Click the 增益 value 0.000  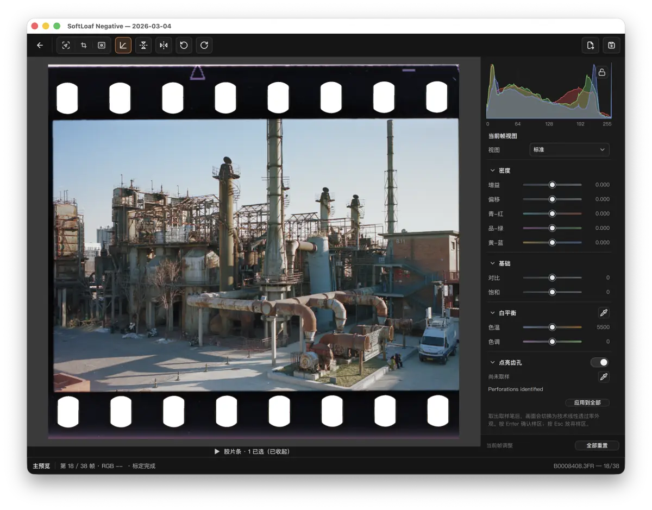click(x=602, y=185)
